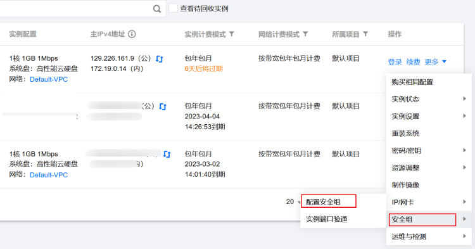This screenshot has width=475, height=249.
Task: Open filter icon on 网络计费模式 column
Action: [305, 34]
